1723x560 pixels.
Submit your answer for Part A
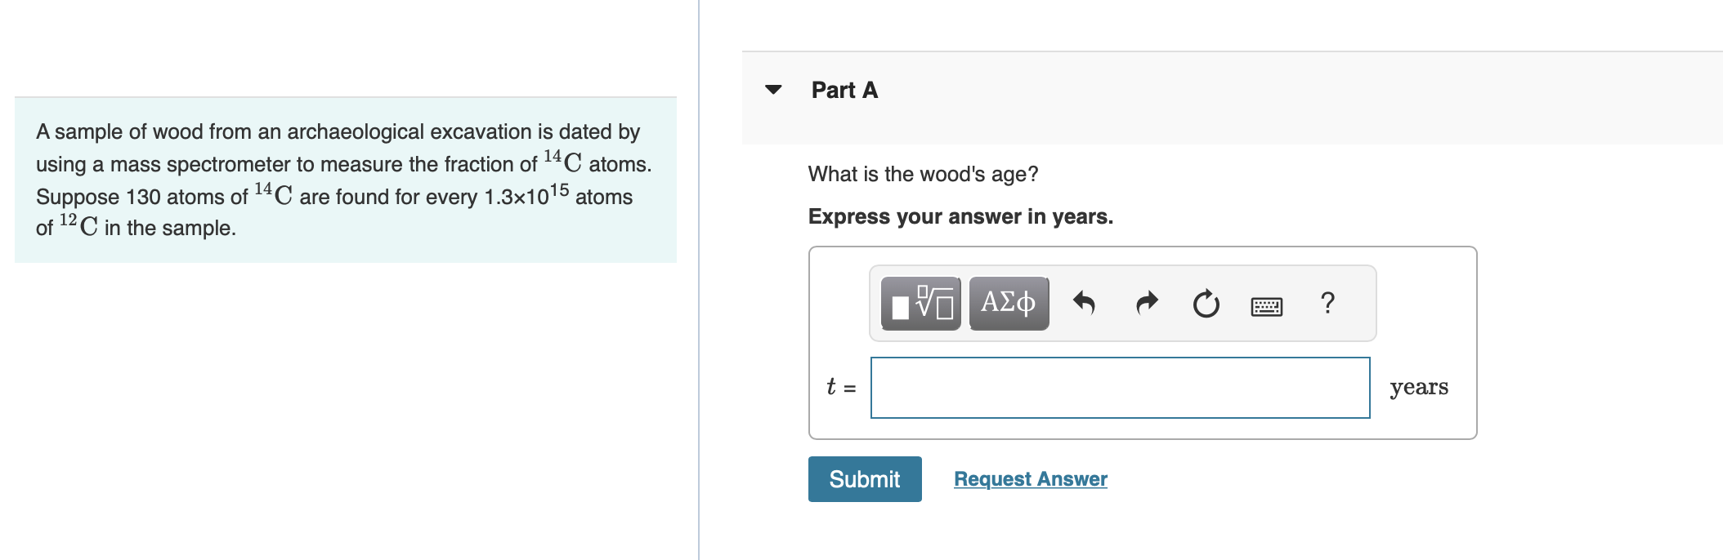click(864, 479)
